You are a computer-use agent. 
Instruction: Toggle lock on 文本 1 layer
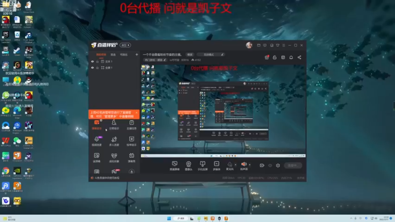97,61
